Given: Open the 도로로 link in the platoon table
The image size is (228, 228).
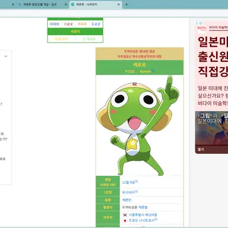Looking at the screenshot, I should tap(96, 24).
